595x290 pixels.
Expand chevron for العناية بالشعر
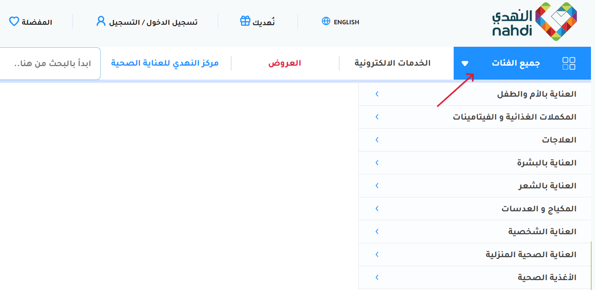pyautogui.click(x=377, y=186)
